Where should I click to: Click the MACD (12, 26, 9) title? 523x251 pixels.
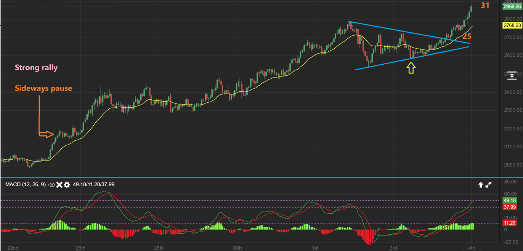point(25,184)
